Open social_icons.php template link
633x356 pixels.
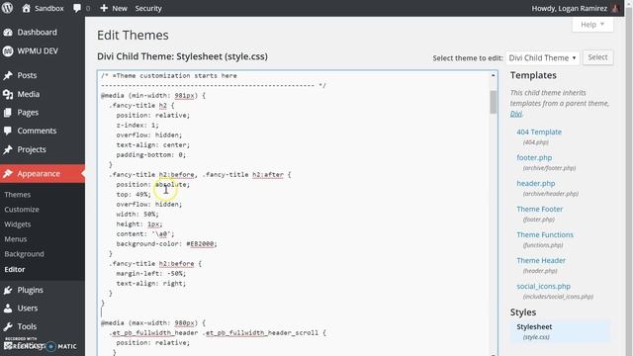(x=543, y=287)
